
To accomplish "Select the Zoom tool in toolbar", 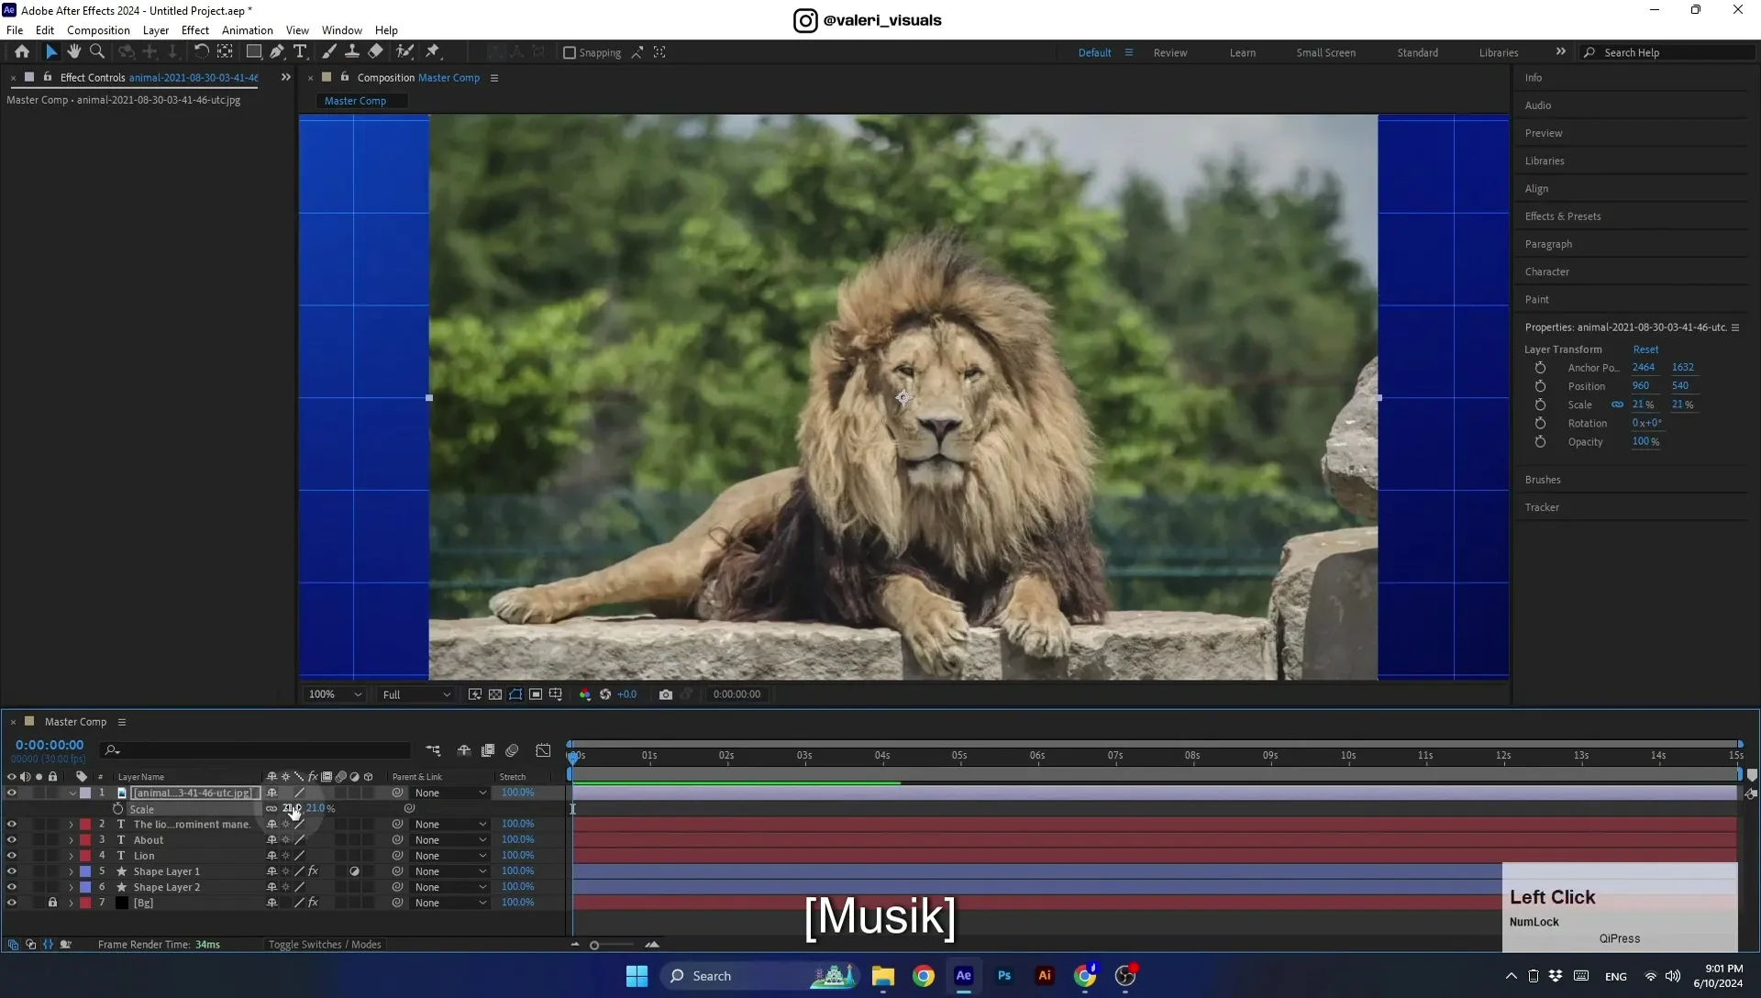I will coord(97,52).
